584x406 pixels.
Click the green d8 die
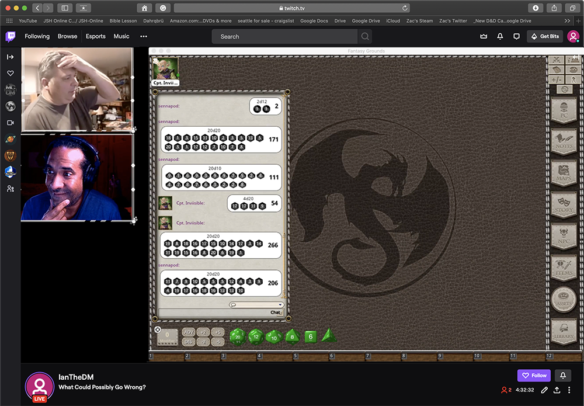click(293, 336)
